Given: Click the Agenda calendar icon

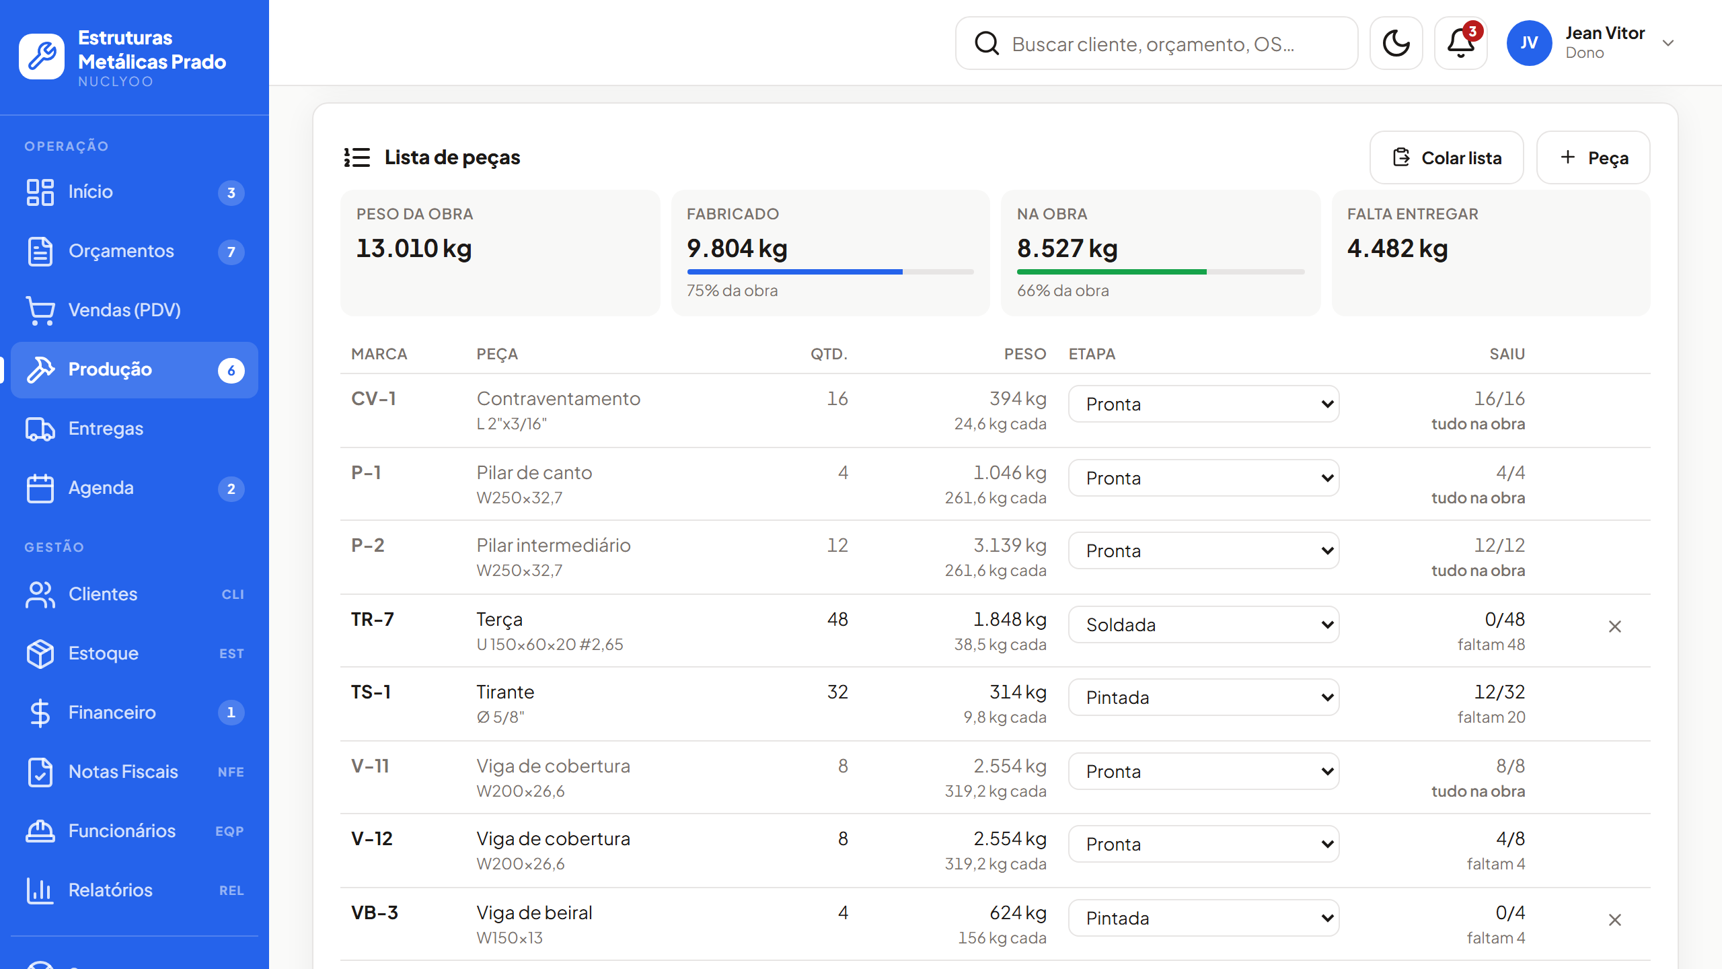Looking at the screenshot, I should coord(40,489).
